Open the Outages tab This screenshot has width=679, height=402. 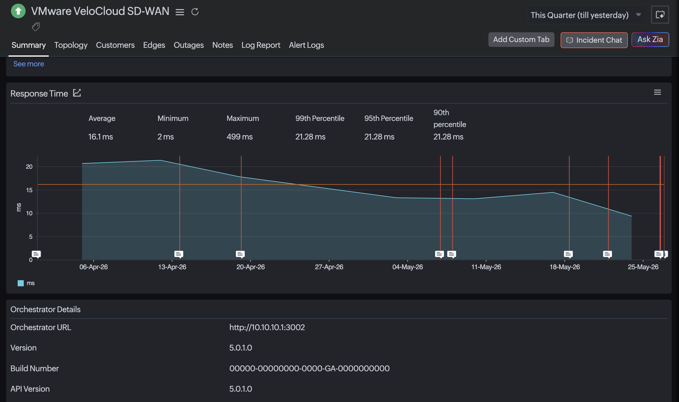pos(188,45)
